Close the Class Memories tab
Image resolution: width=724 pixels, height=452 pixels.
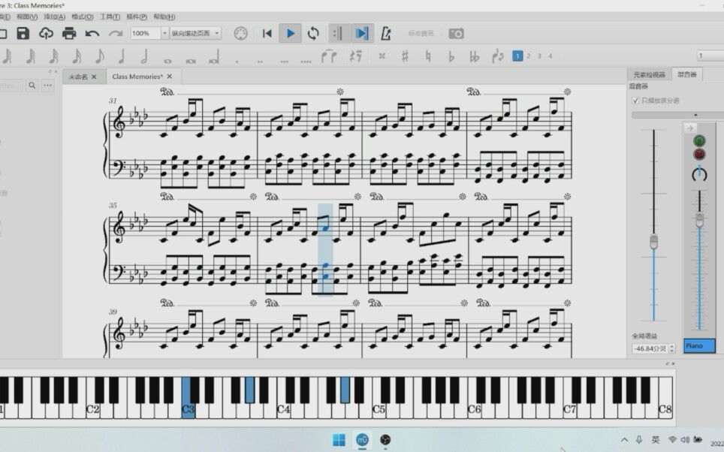pyautogui.click(x=170, y=77)
